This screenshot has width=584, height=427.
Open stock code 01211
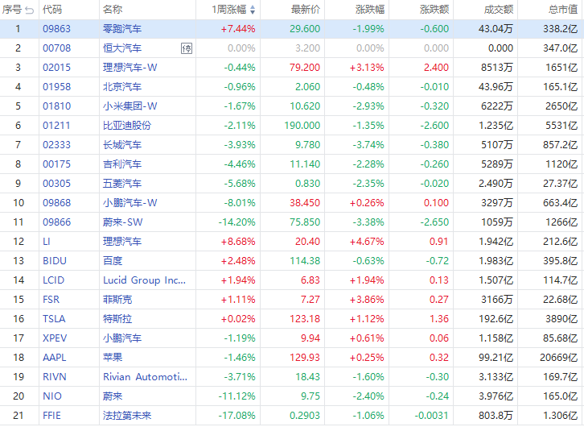click(x=56, y=126)
